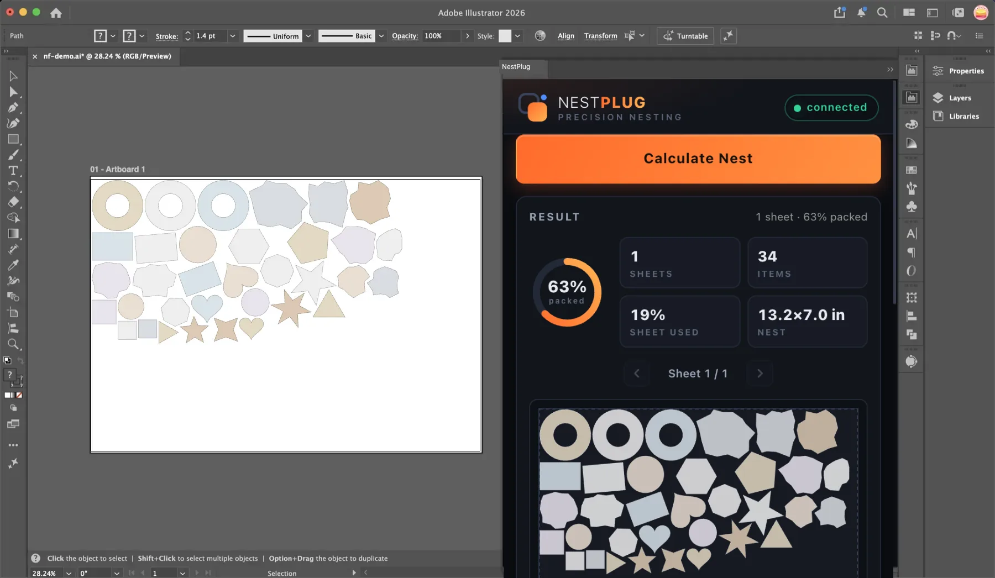995x578 pixels.
Task: Reset to default fill and stroke
Action: coord(7,360)
